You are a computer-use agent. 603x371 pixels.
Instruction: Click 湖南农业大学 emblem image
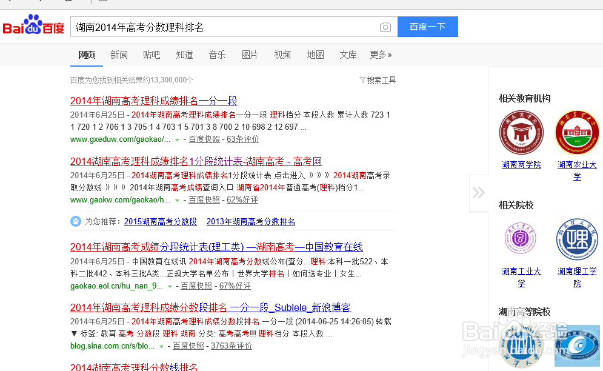coord(577,132)
